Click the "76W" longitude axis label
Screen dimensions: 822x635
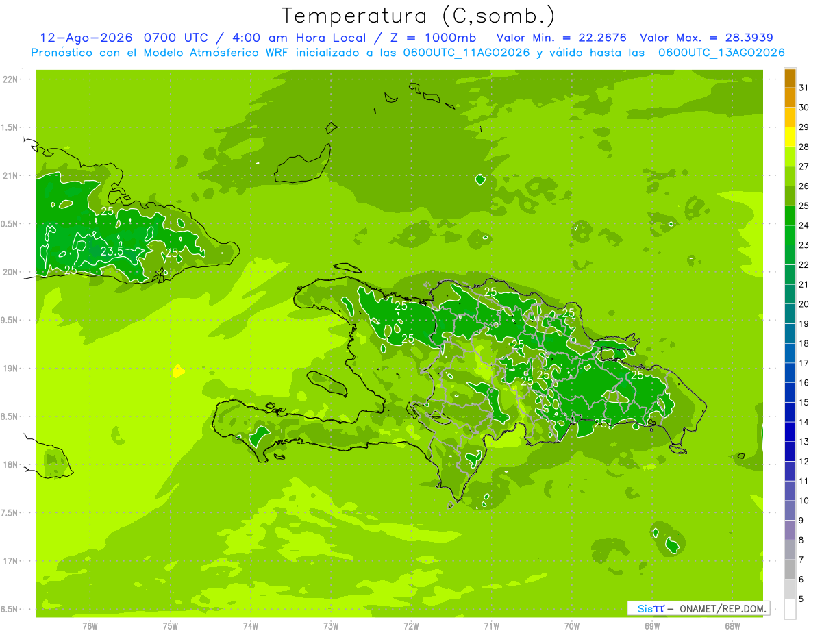tap(90, 625)
